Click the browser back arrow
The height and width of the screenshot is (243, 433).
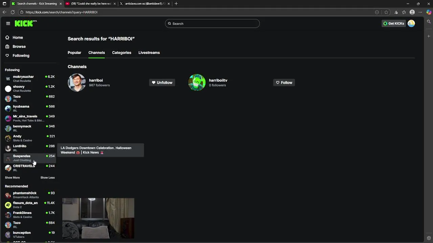(x=4, y=12)
